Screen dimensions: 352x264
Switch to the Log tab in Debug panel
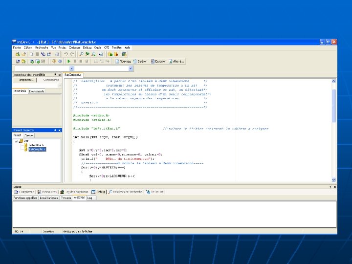click(90, 198)
